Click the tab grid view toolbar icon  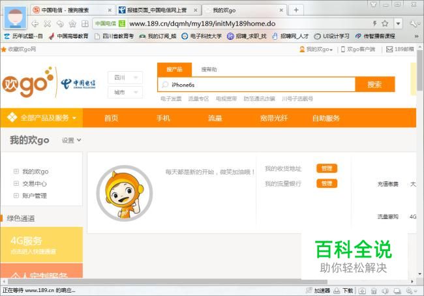click(85, 23)
